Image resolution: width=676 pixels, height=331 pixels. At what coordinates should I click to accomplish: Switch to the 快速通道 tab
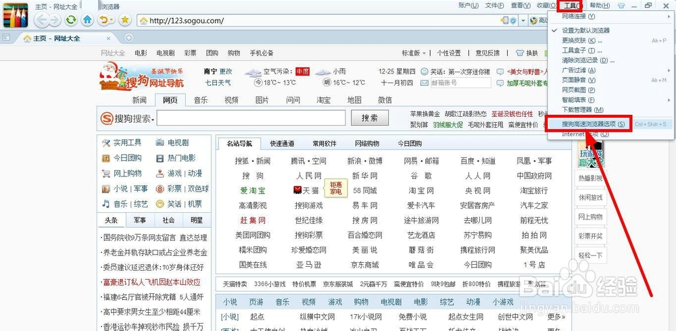tap(282, 143)
